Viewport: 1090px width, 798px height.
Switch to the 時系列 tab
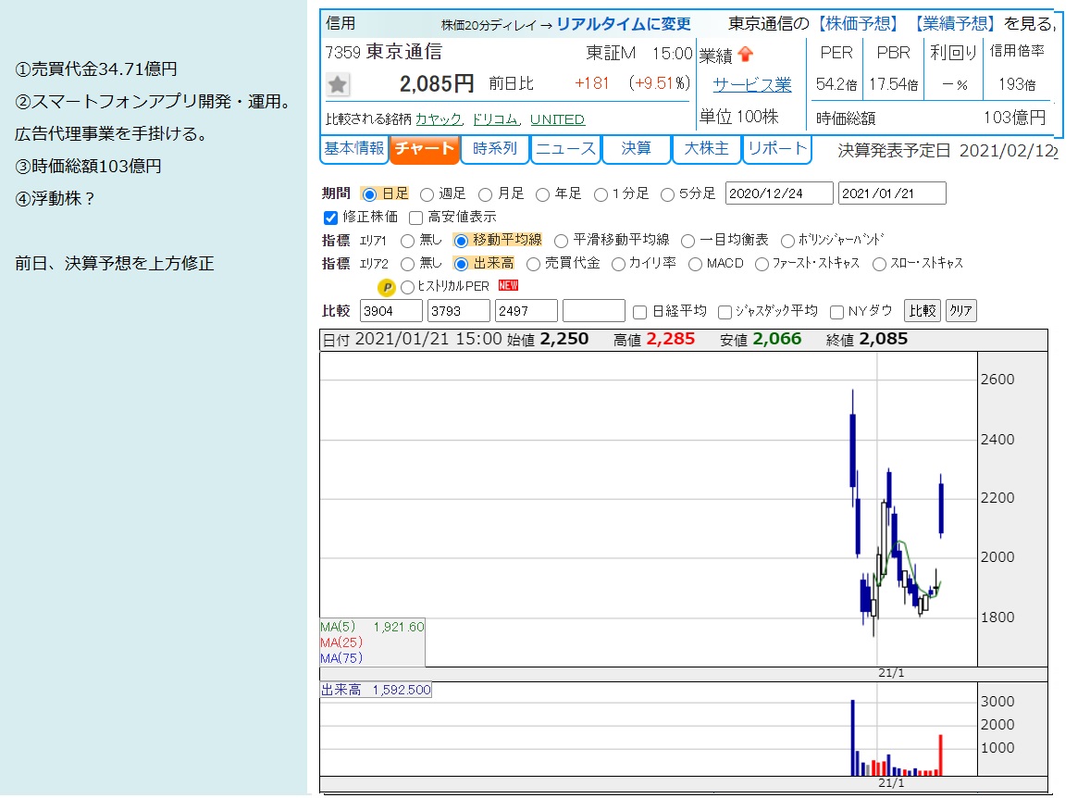pyautogui.click(x=494, y=149)
